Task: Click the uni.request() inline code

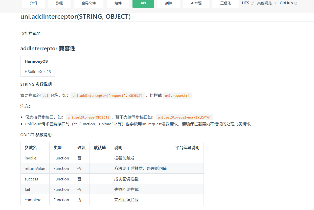Action: (177, 96)
